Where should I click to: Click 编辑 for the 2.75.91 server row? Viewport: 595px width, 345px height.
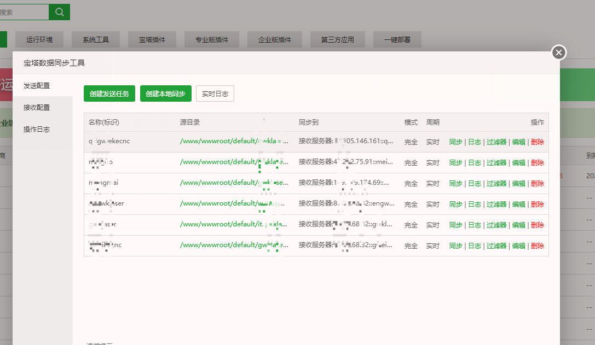519,162
